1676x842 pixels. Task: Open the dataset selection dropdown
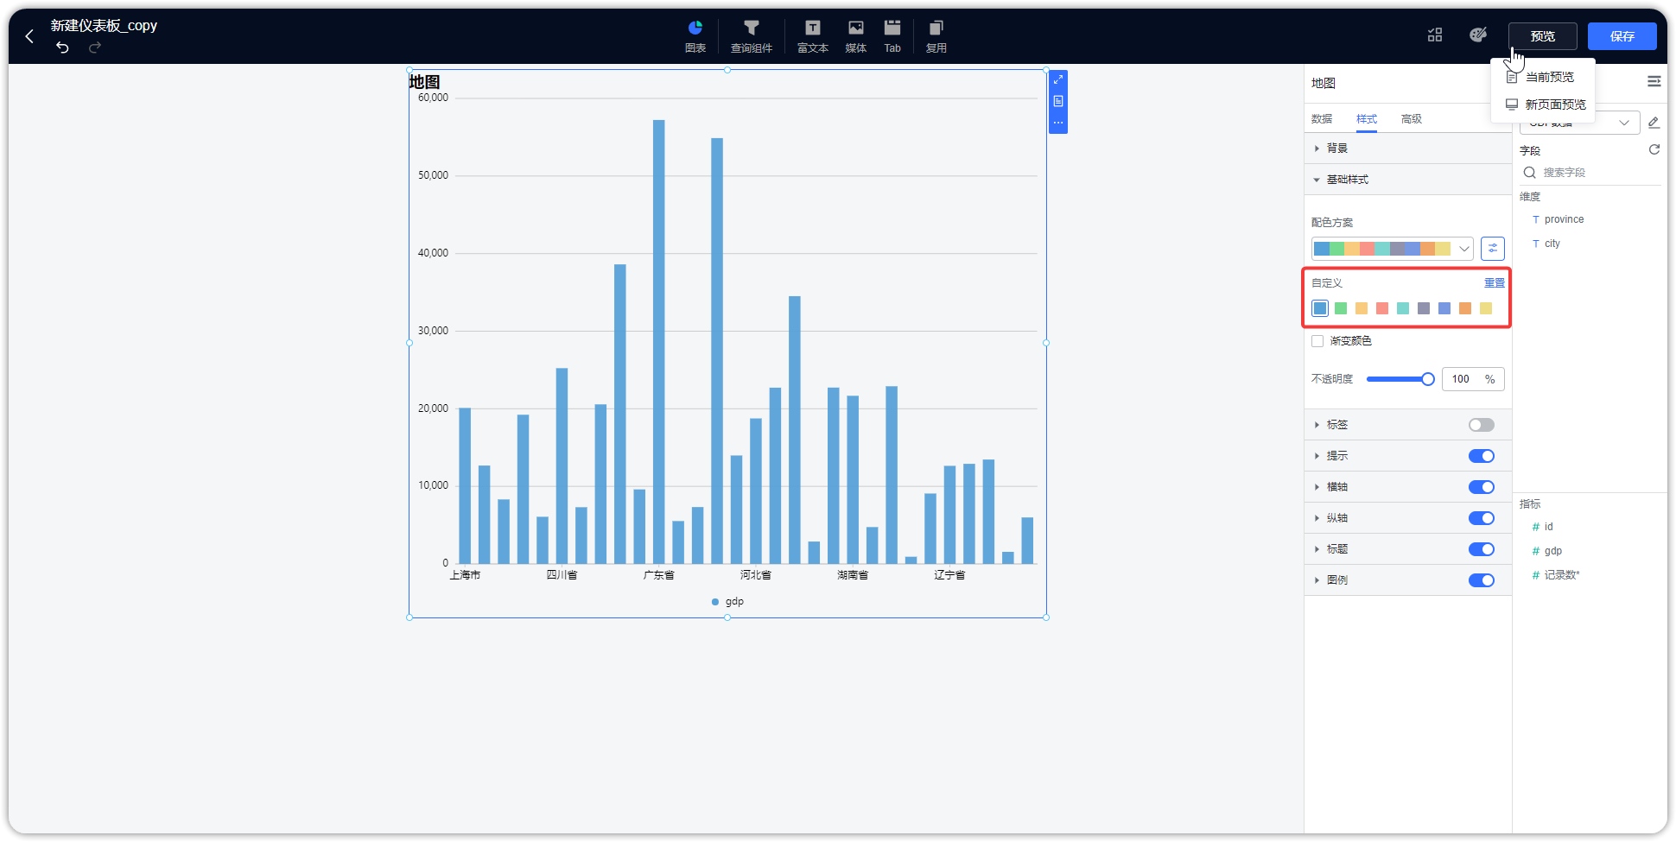[1579, 123]
